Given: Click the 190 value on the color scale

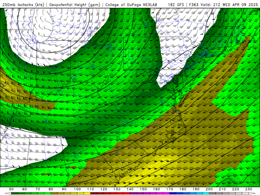Looking at the screenshot, I should click(196, 189).
